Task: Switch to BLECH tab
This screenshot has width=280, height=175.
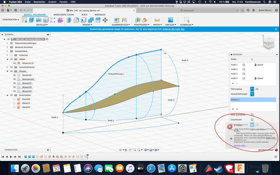Action: pyautogui.click(x=84, y=15)
